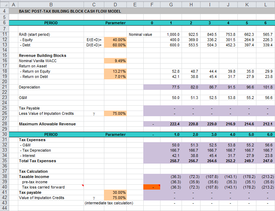Select row 28 header
The image size is (275, 211).
tap(4, 124)
